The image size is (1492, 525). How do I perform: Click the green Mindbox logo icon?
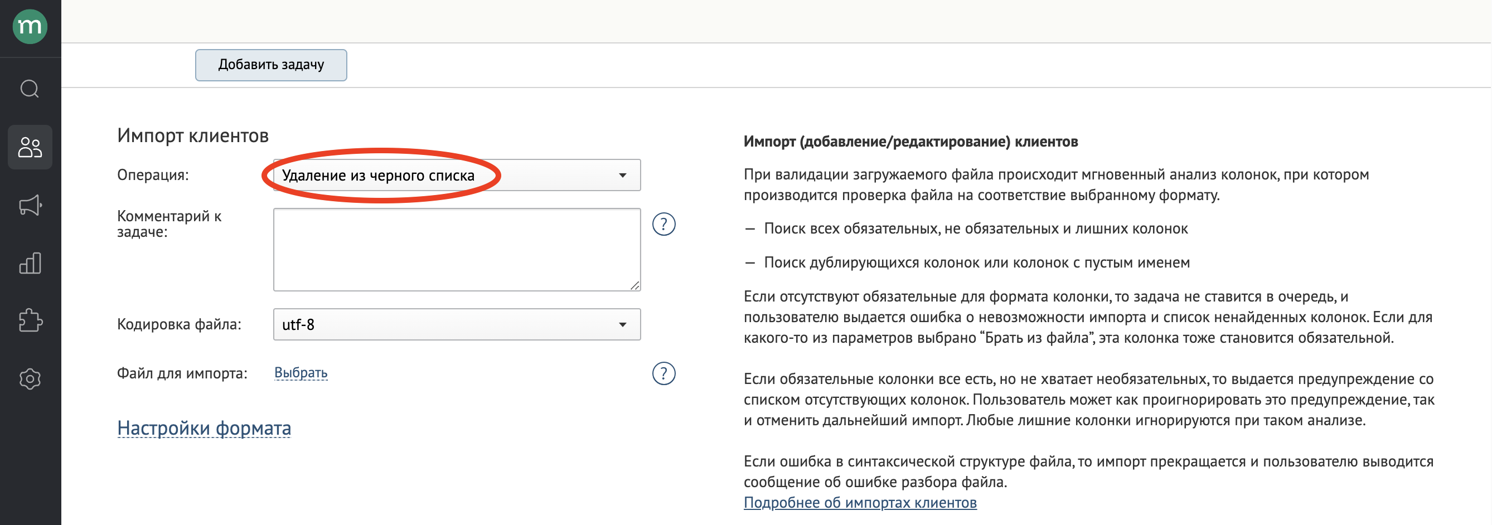point(30,27)
